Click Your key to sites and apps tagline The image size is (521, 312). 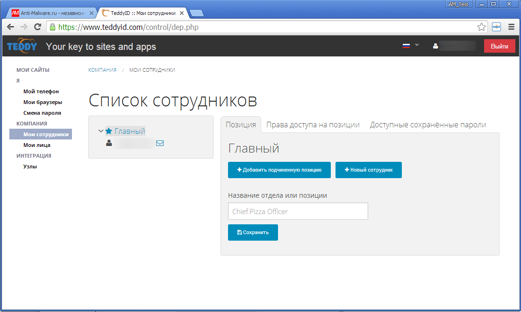point(100,47)
